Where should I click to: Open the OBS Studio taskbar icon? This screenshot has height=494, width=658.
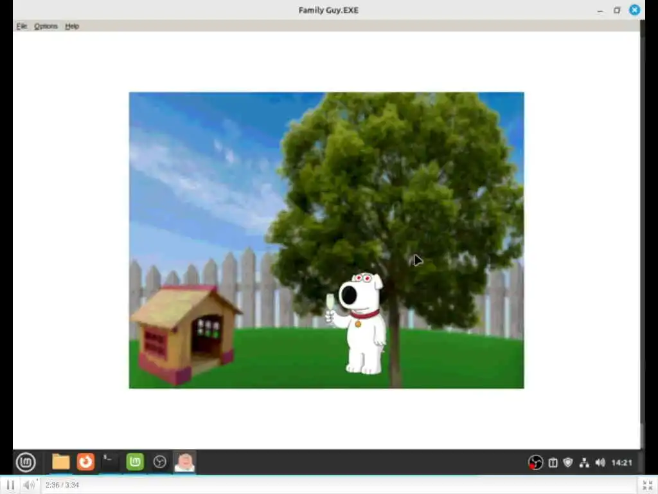point(159,462)
